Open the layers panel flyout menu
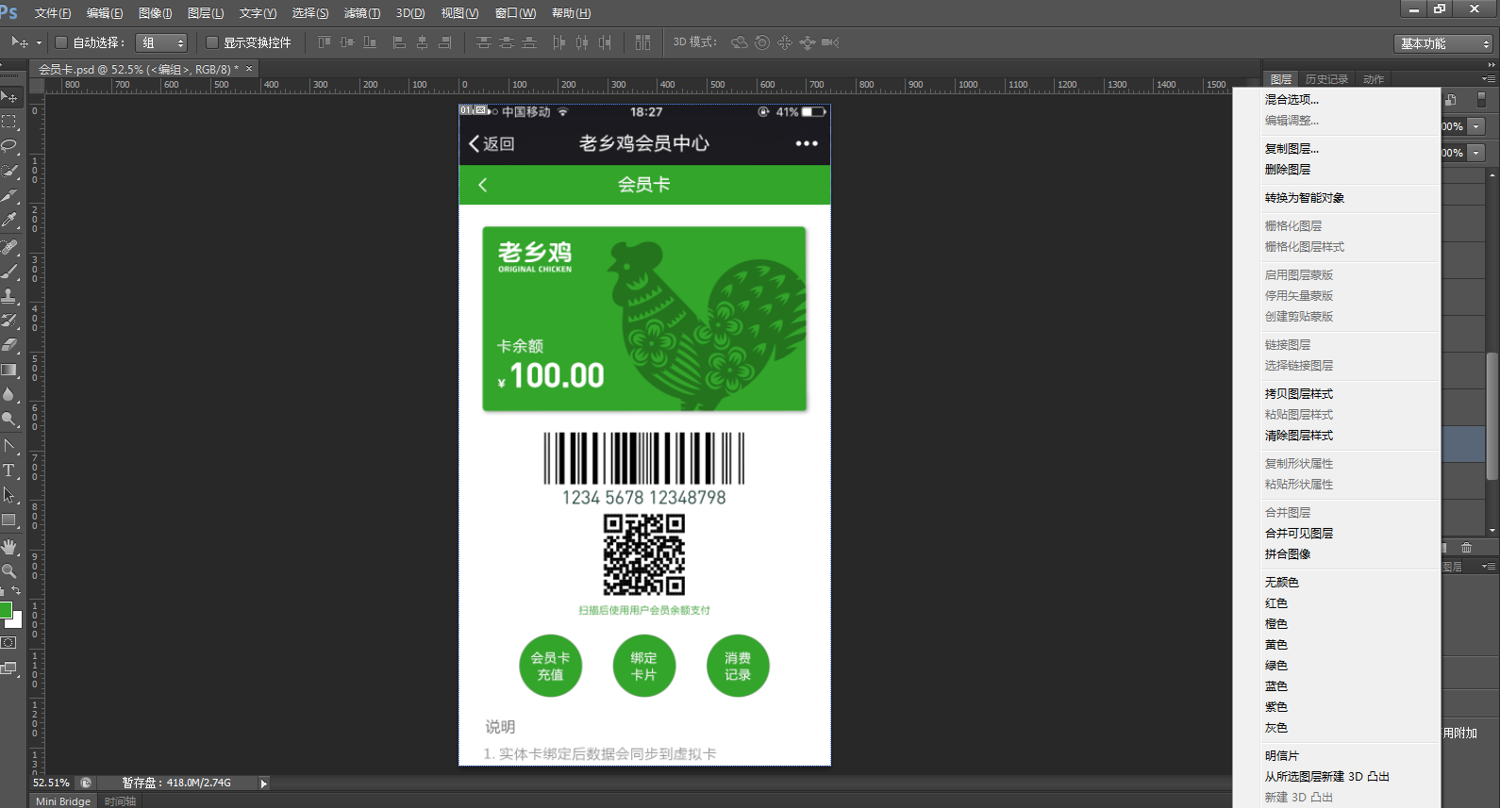Image resolution: width=1500 pixels, height=808 pixels. click(1489, 79)
